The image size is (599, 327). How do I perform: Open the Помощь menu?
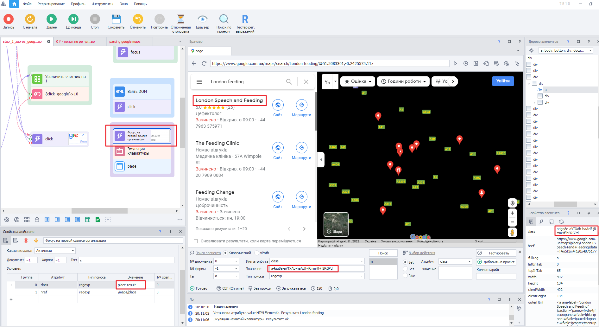[x=140, y=4]
